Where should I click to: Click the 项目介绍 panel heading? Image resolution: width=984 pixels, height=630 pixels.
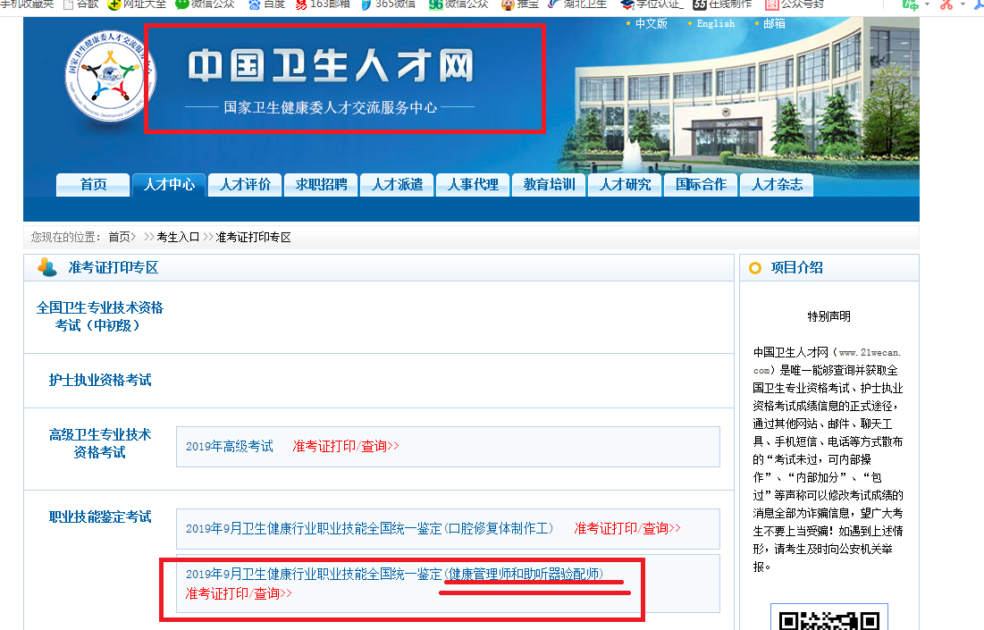pyautogui.click(x=797, y=268)
